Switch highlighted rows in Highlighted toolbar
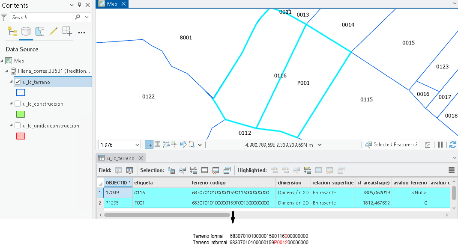 click(307, 170)
